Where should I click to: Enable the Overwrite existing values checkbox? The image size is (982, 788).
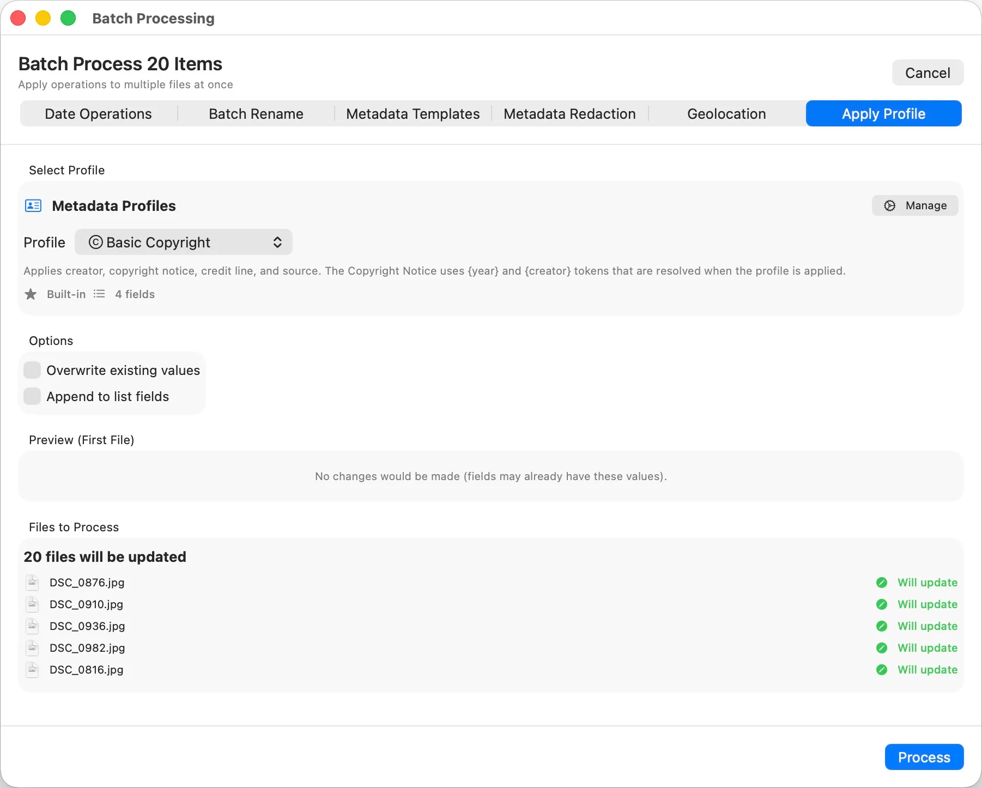(x=33, y=369)
